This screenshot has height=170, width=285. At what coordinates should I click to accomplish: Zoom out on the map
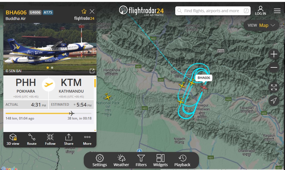(x=274, y=67)
